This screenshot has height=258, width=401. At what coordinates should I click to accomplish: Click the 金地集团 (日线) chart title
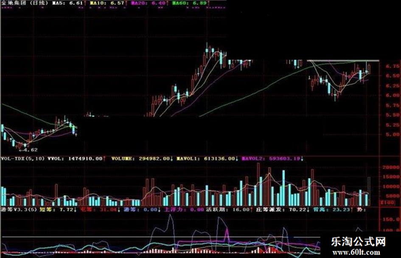pyautogui.click(x=25, y=3)
